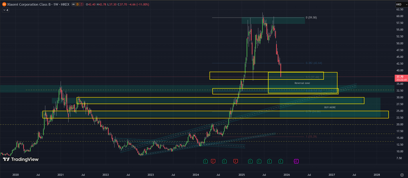Click the red exclamation data warning icon
Screen dimensions: 408x178
coord(82,4)
